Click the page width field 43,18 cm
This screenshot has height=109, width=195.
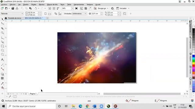click(x=33, y=13)
